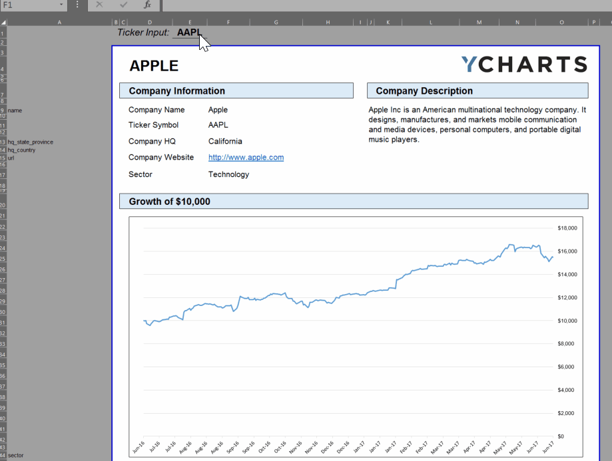Click the 'California' HQ value

point(225,141)
